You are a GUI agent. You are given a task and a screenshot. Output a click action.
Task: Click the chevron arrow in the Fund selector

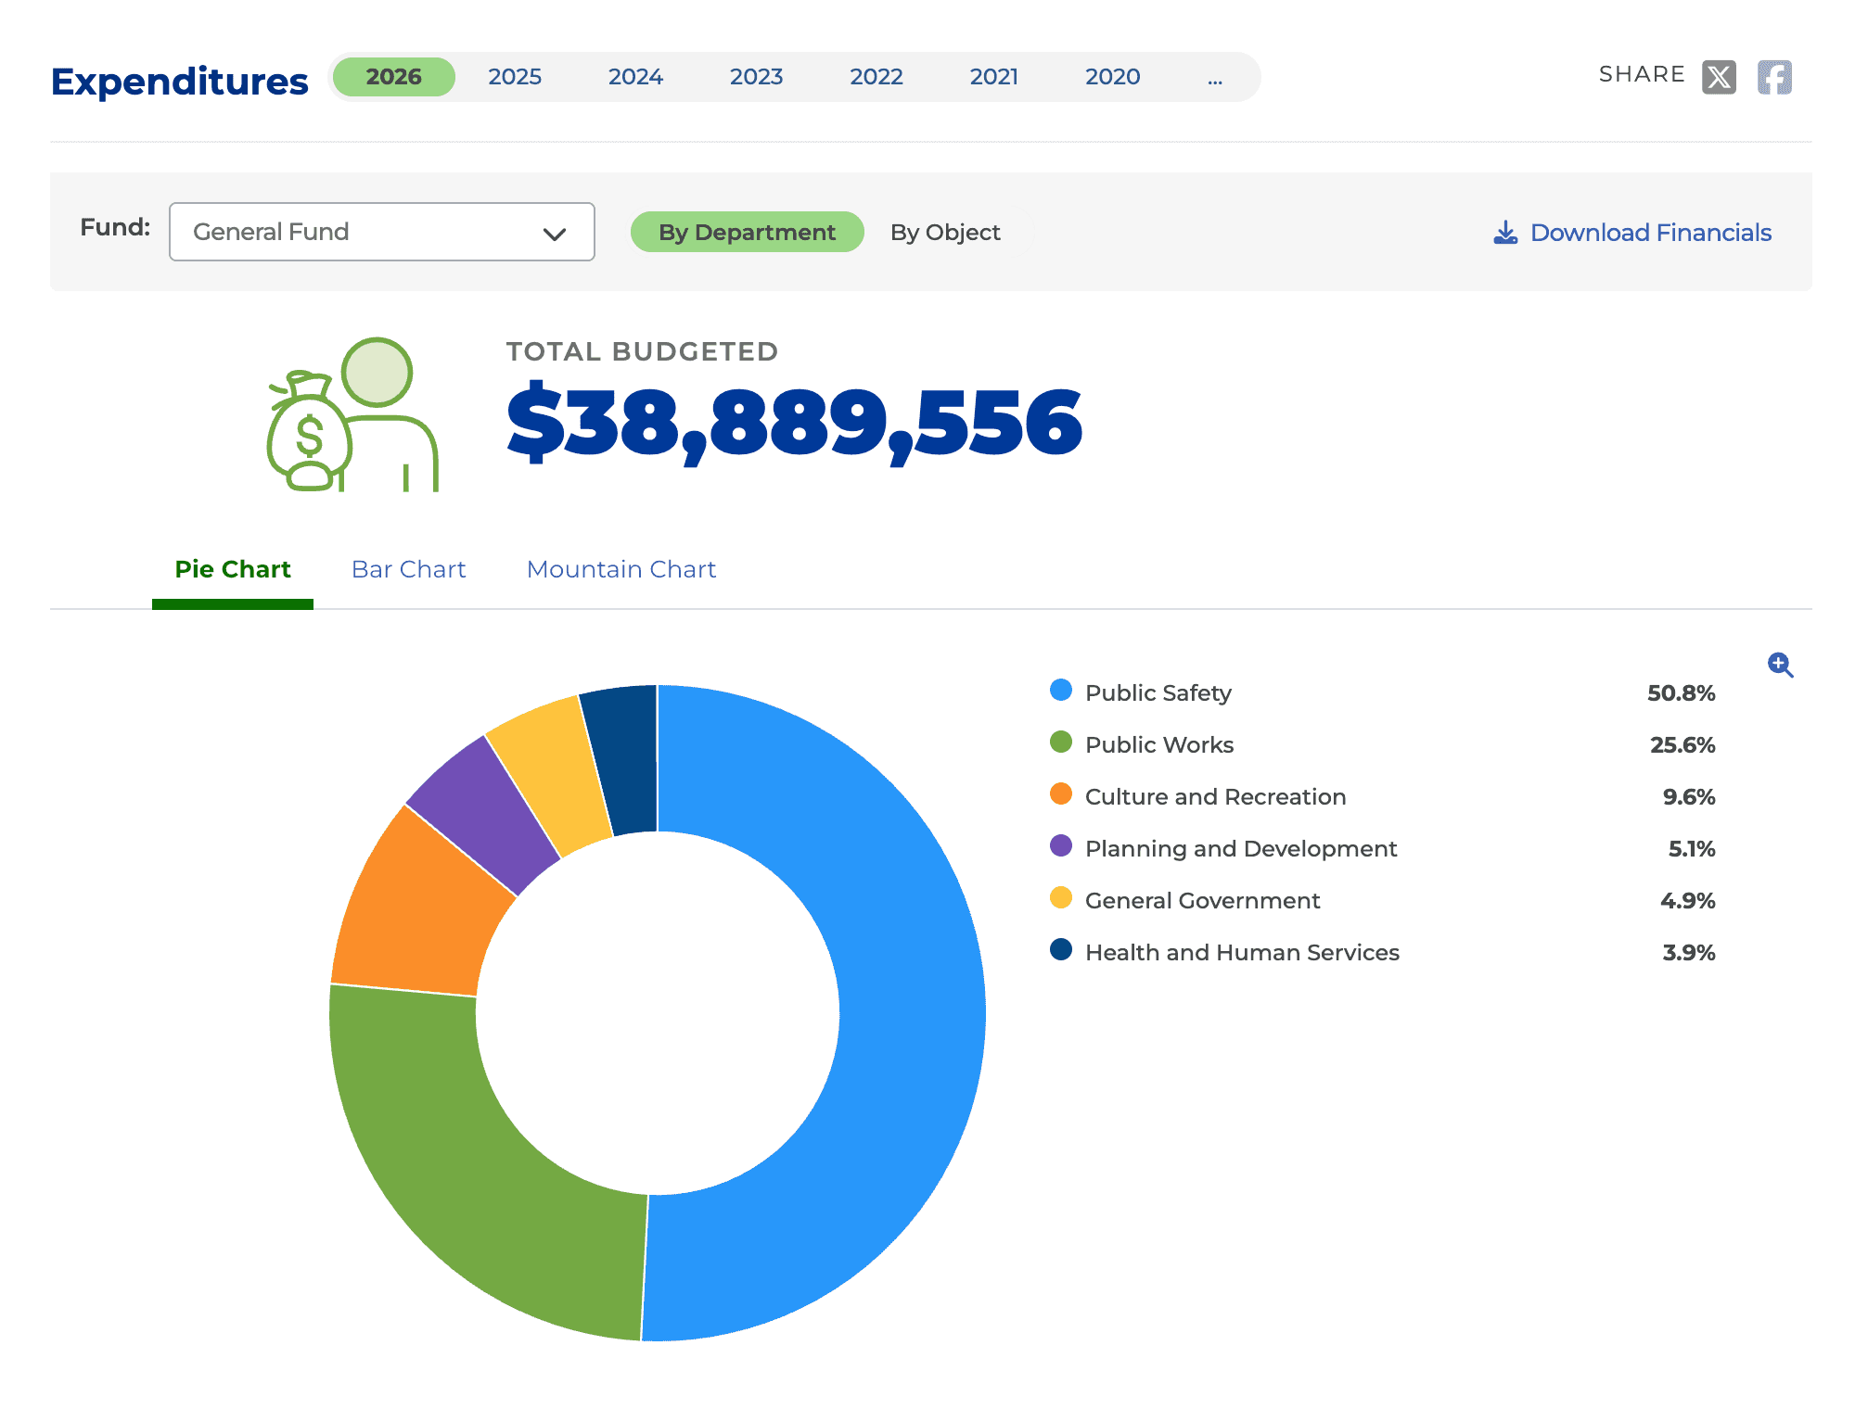554,233
